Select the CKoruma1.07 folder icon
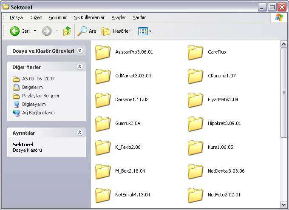Viewport: 289px width, 210px height. click(195, 77)
